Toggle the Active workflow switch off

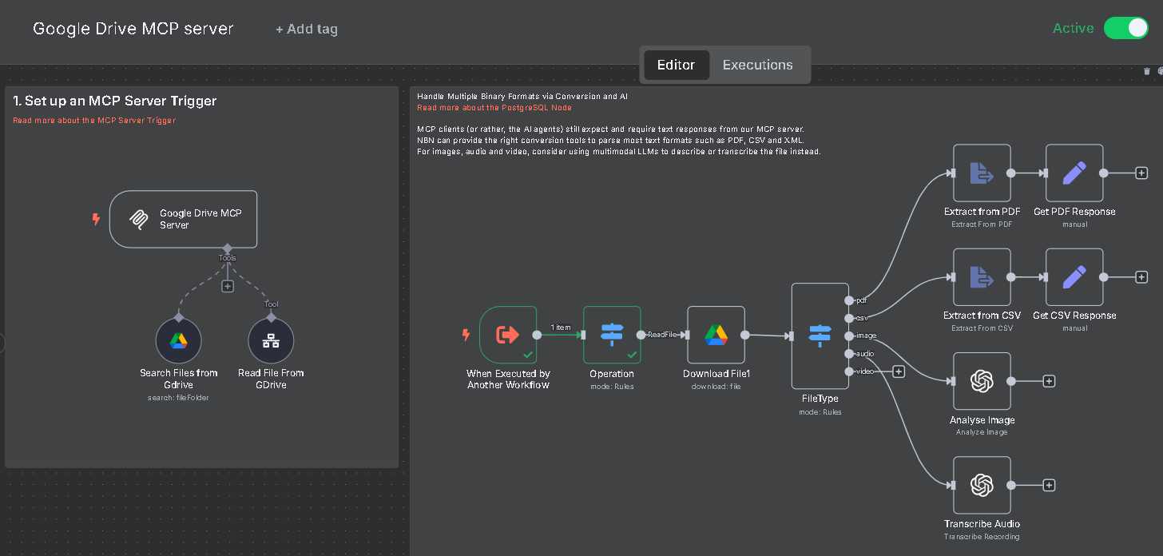pos(1125,28)
